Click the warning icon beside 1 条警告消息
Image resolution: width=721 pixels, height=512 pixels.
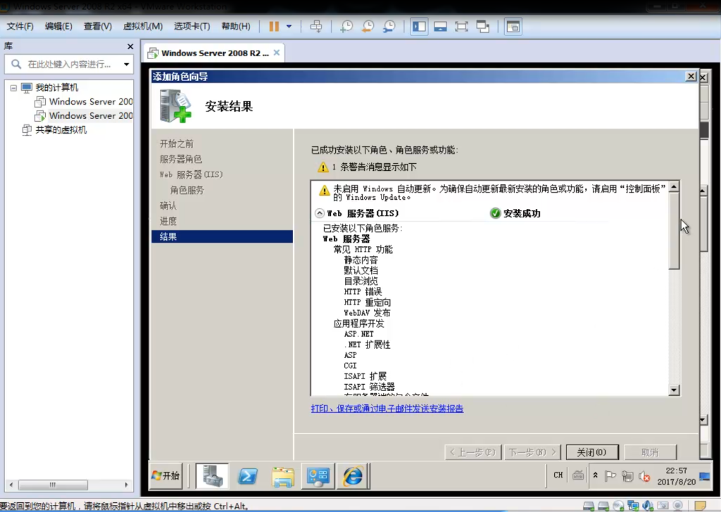[x=323, y=167]
